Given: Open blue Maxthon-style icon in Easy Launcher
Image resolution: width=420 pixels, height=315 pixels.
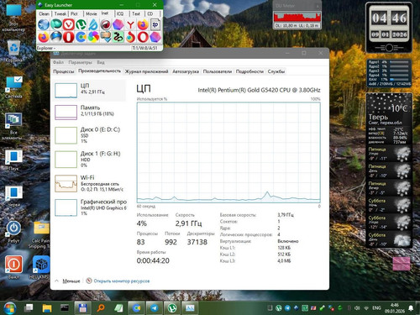Looking at the screenshot, I should 93,24.
